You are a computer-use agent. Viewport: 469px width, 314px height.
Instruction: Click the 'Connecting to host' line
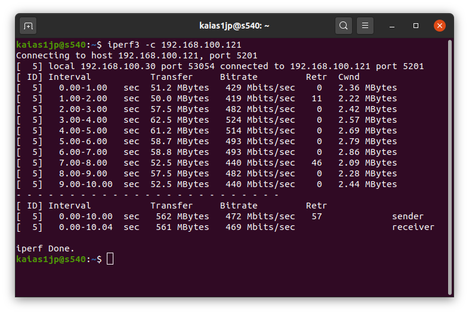point(137,55)
